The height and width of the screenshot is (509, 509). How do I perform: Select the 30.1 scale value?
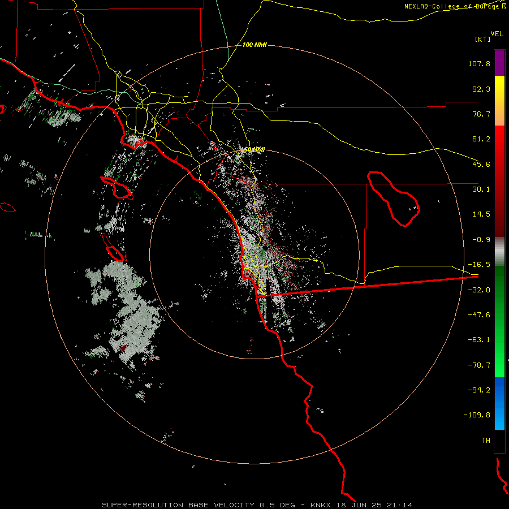[x=481, y=189]
